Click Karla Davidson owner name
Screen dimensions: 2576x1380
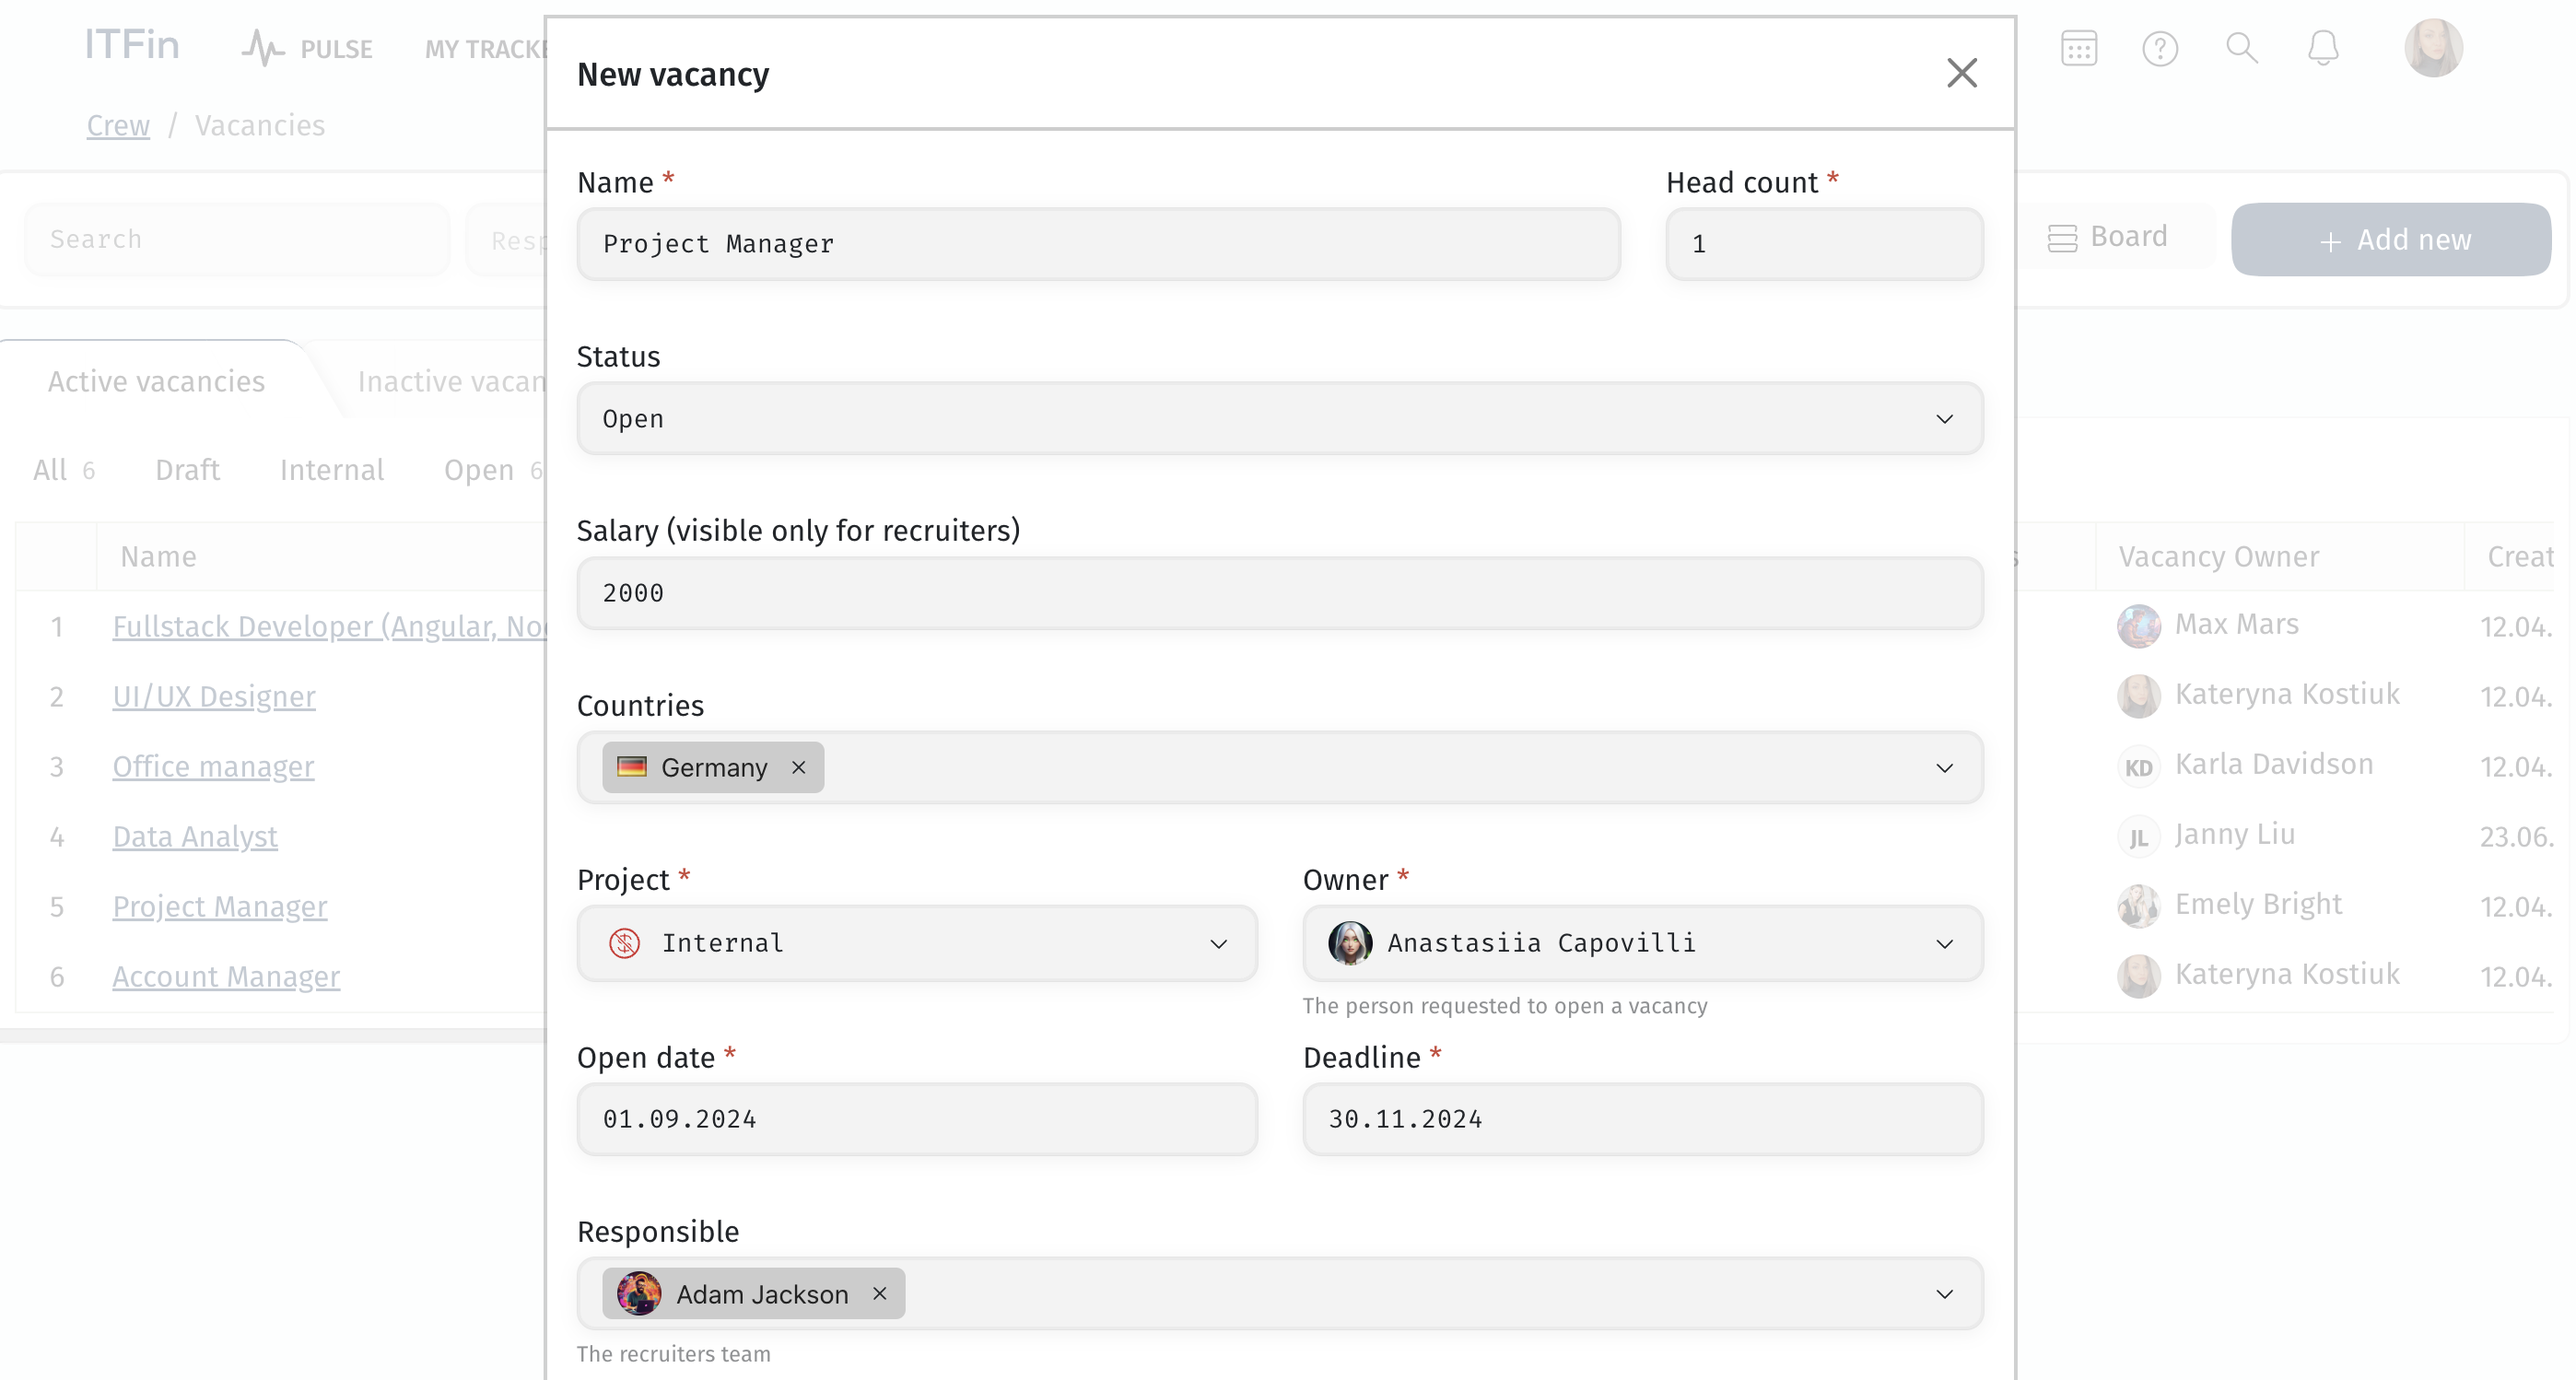(2274, 764)
